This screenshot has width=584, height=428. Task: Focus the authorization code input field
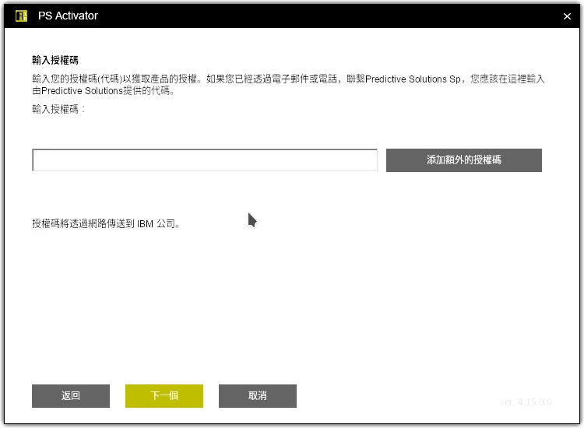(204, 160)
